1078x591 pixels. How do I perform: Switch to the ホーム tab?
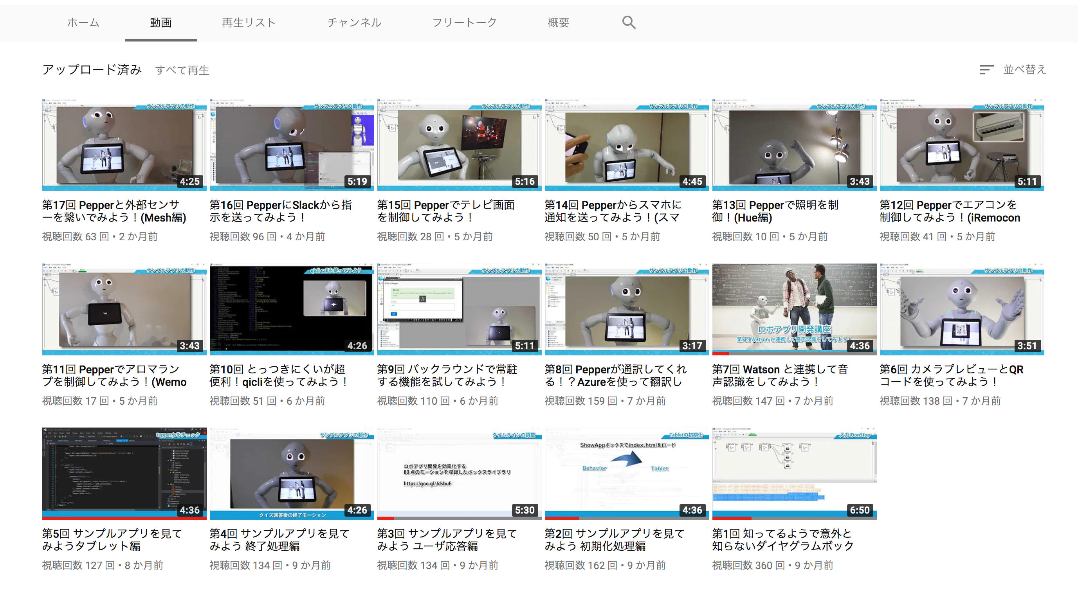[x=83, y=22]
